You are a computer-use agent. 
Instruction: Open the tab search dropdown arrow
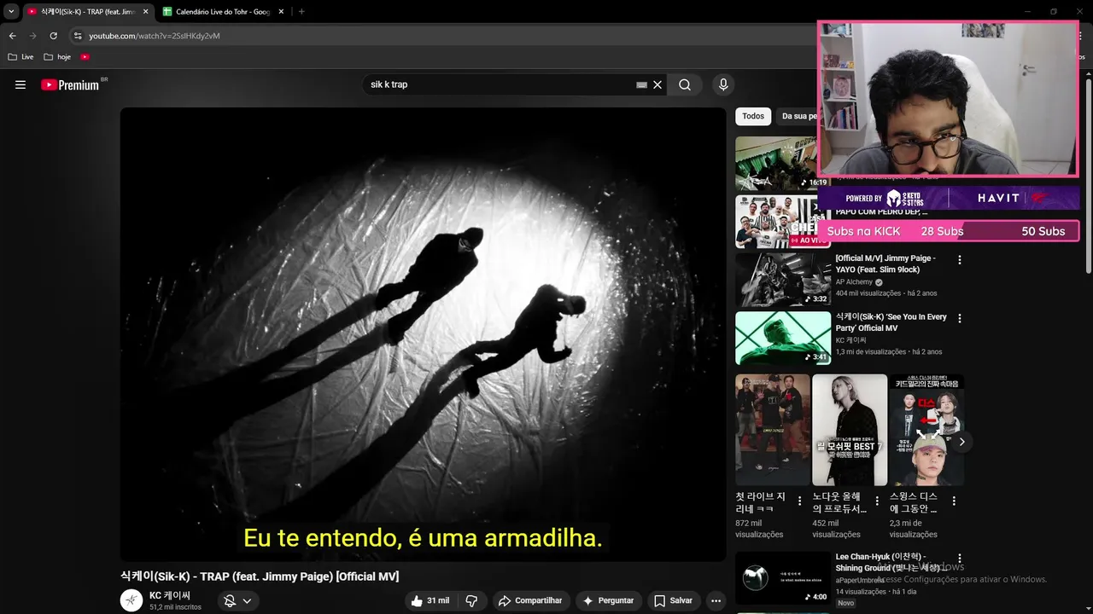[11, 12]
